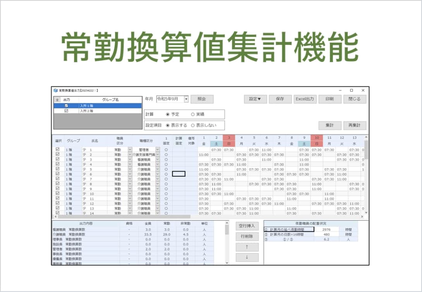This screenshot has width=422, height=292.
Task: Click the 11:00 cell on day 1 for テ 2
Action: (204, 155)
